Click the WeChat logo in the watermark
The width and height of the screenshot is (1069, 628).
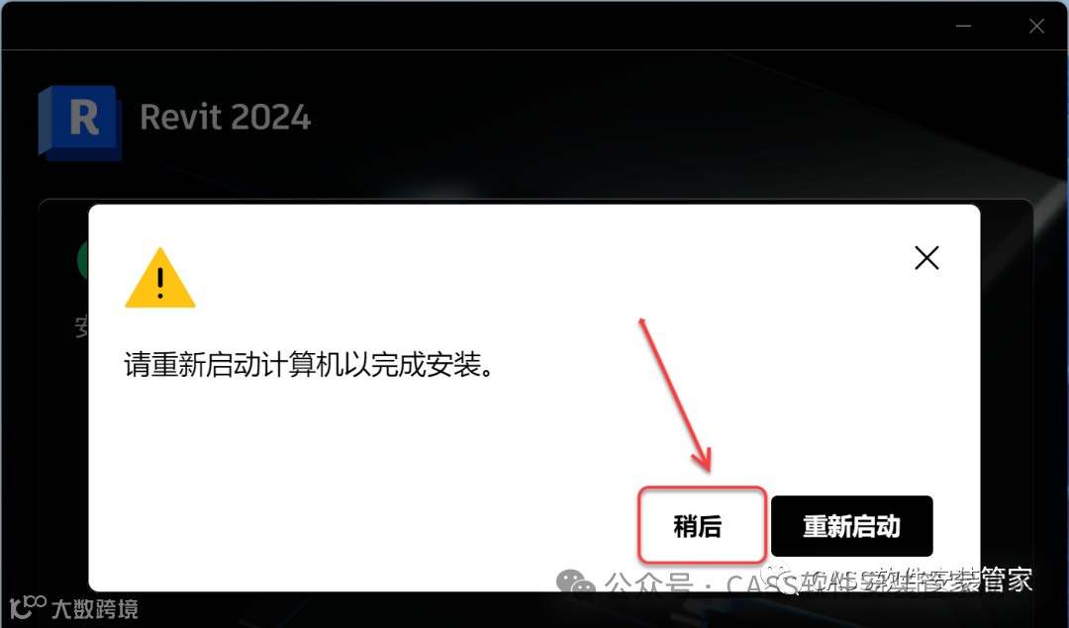pos(575,583)
